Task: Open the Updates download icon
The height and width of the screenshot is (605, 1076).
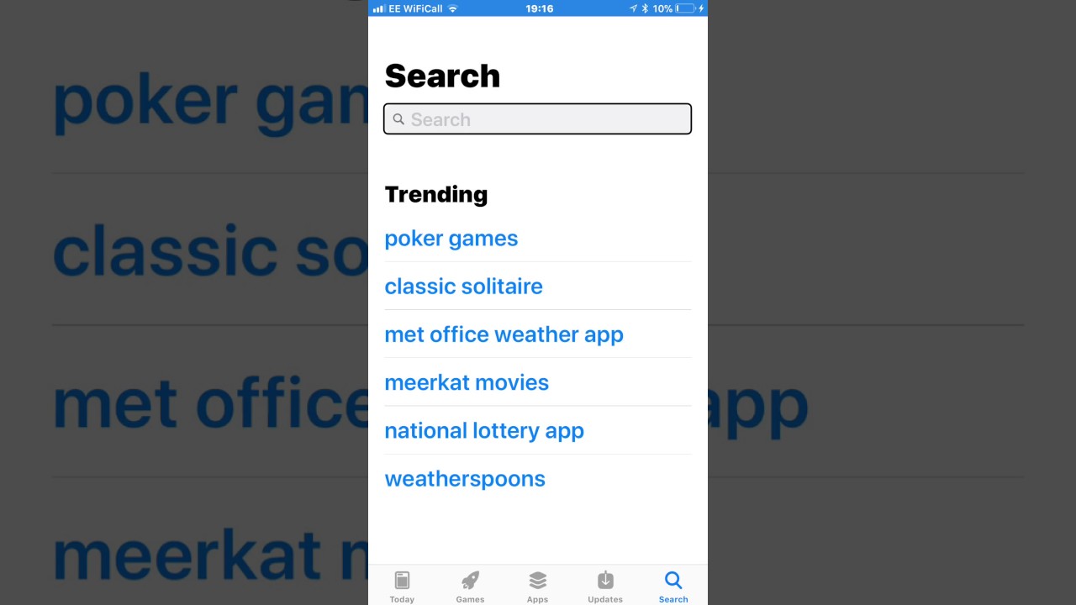Action: coord(605,581)
